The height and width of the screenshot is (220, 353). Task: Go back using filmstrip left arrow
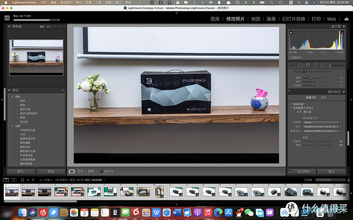pyautogui.click(x=28, y=180)
